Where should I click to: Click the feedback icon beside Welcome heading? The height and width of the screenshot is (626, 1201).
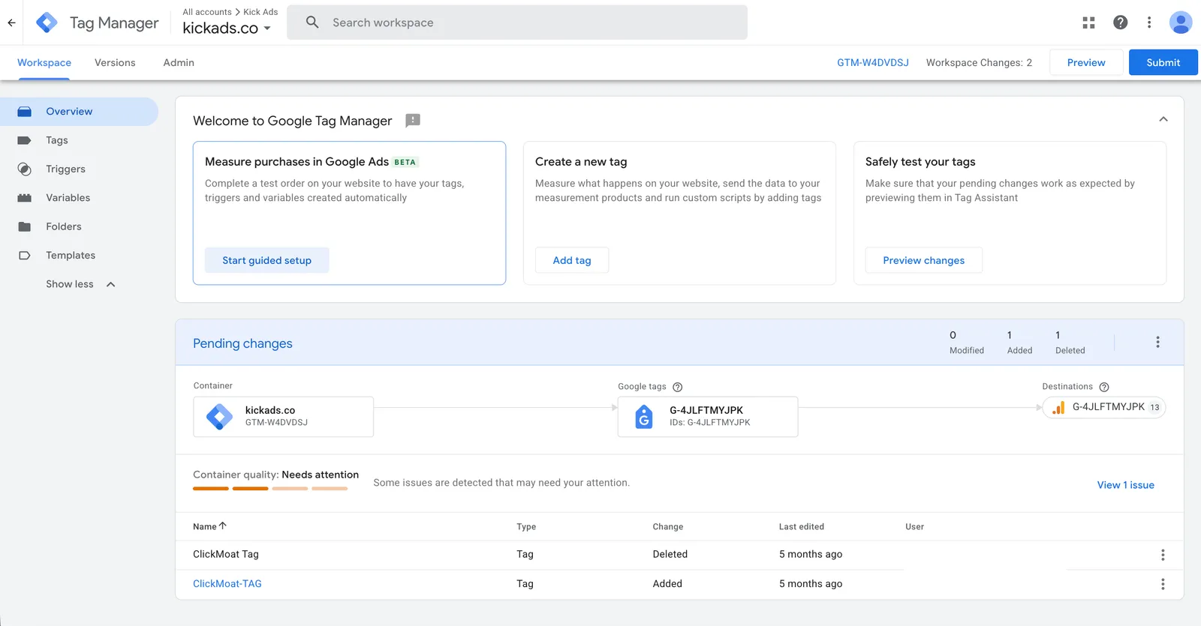point(413,121)
